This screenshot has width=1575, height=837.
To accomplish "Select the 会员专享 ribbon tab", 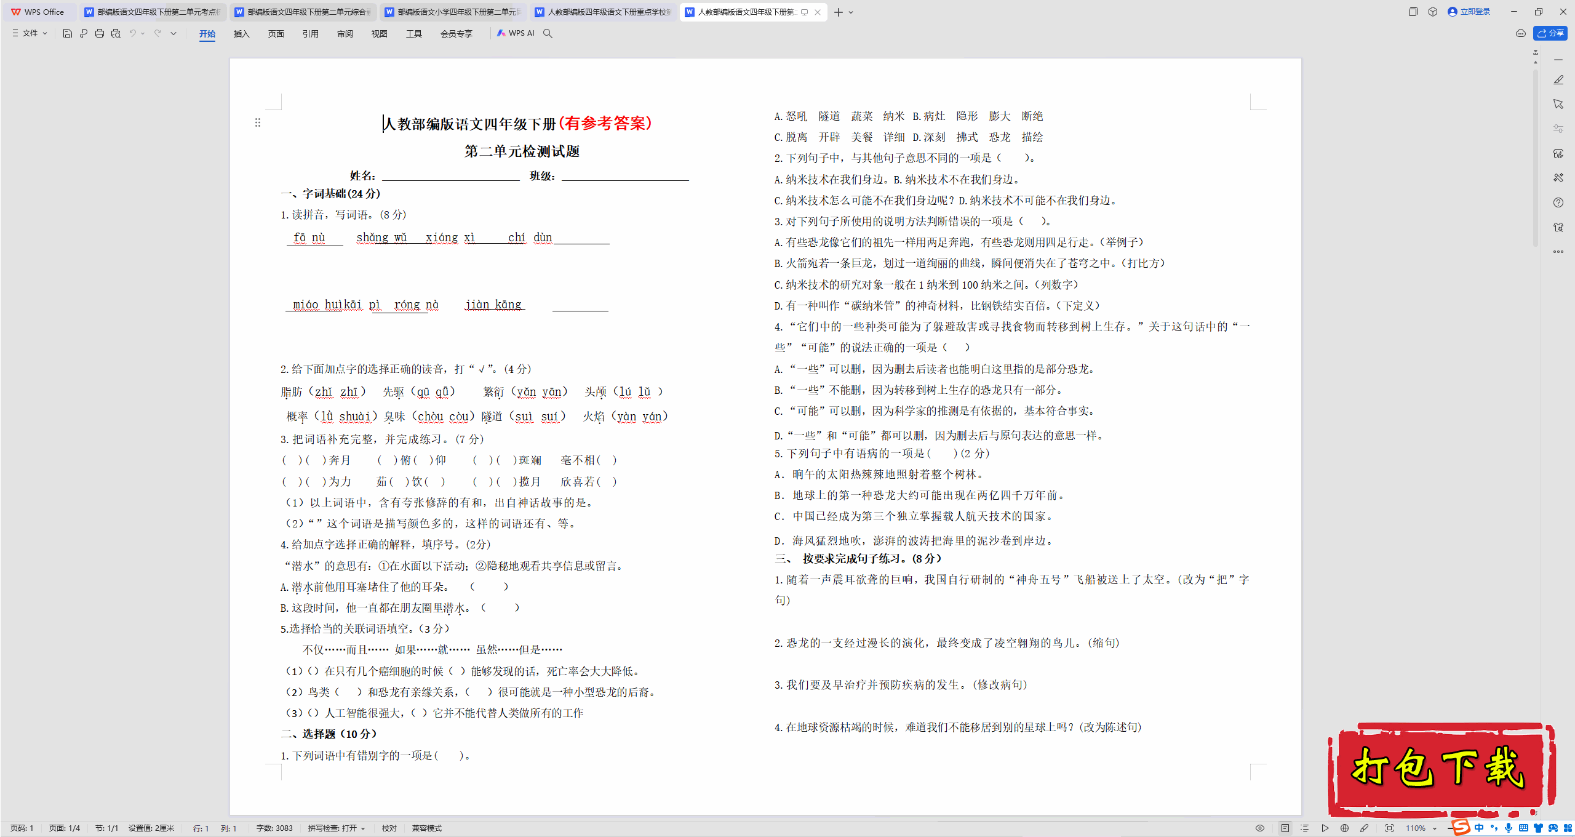I will pos(457,34).
